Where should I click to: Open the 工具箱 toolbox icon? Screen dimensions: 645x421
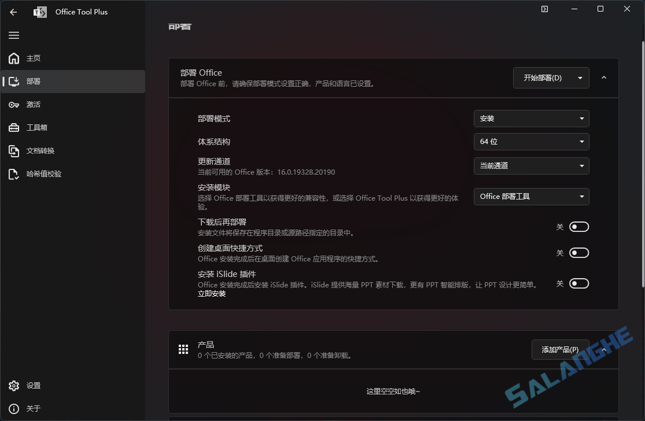point(13,127)
